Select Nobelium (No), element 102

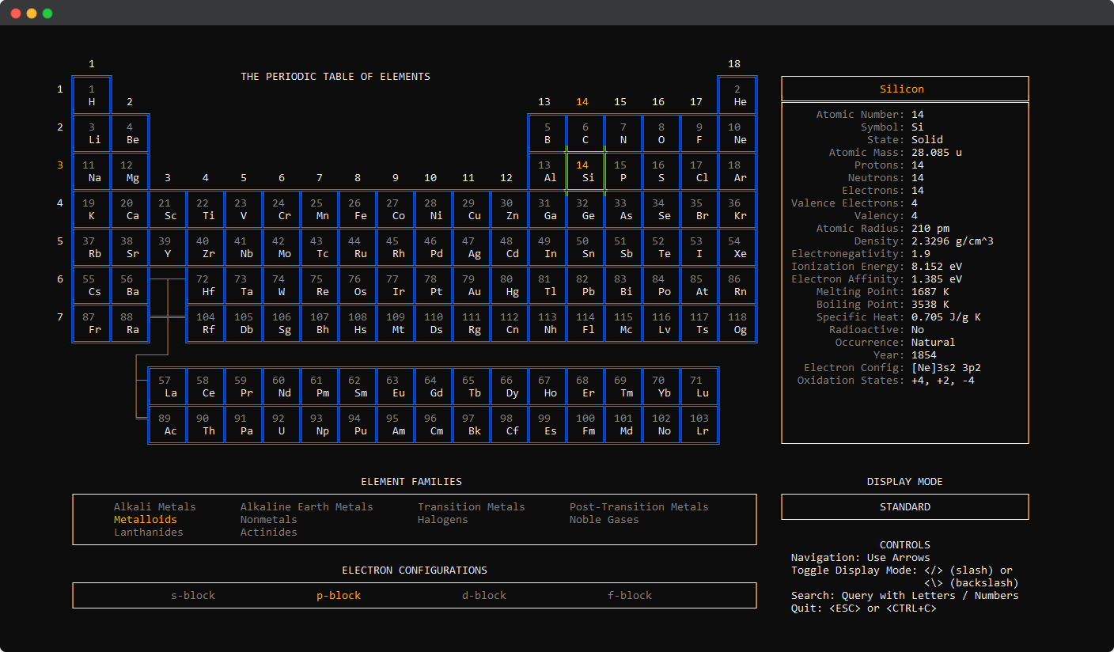pos(661,424)
